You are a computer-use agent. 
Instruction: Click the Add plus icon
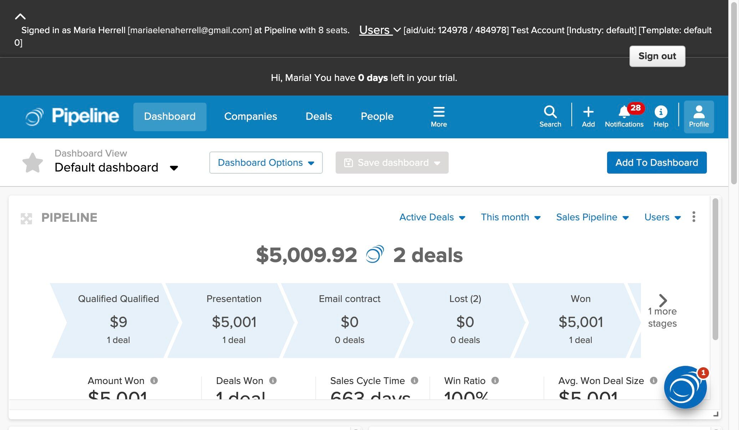point(588,112)
